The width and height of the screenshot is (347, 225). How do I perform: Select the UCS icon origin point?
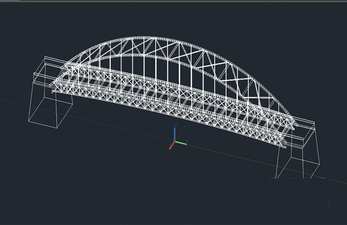(174, 142)
